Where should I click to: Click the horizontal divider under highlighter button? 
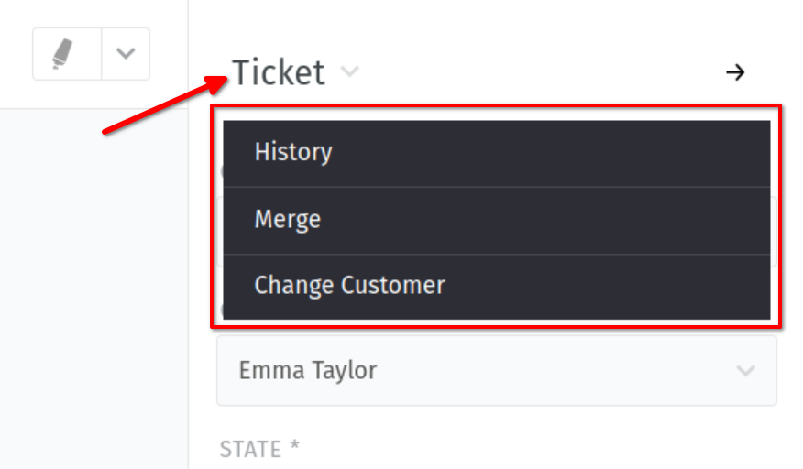click(92, 109)
